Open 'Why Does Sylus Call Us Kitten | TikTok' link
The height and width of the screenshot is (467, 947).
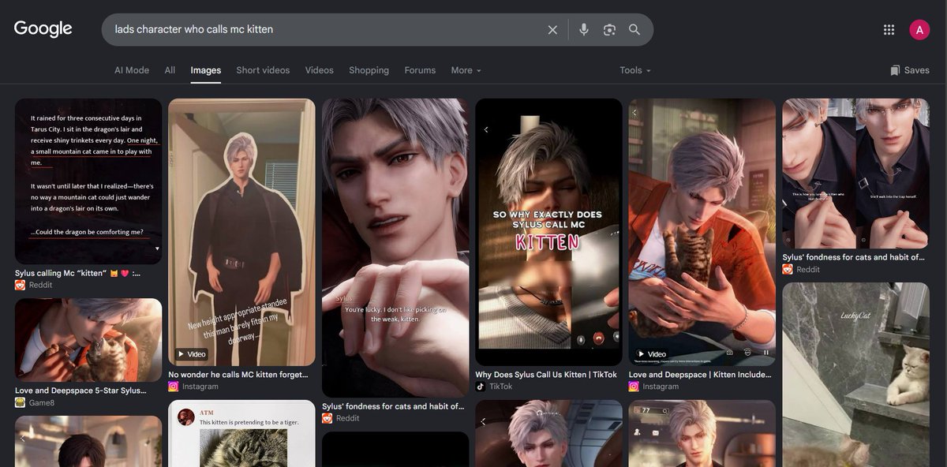point(546,375)
